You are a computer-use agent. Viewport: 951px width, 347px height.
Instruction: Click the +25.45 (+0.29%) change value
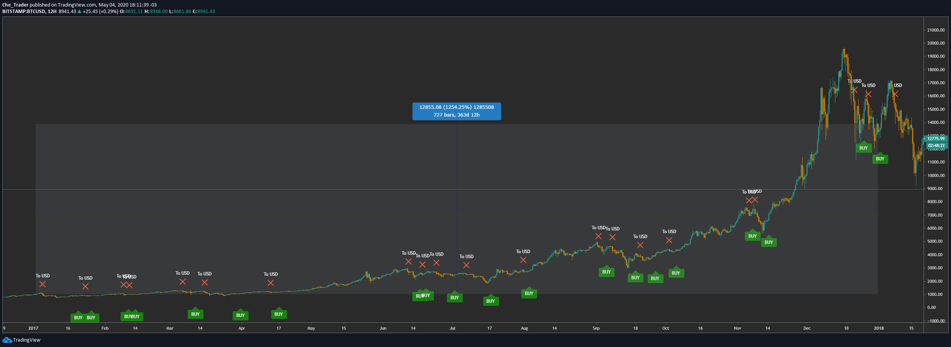coord(100,12)
